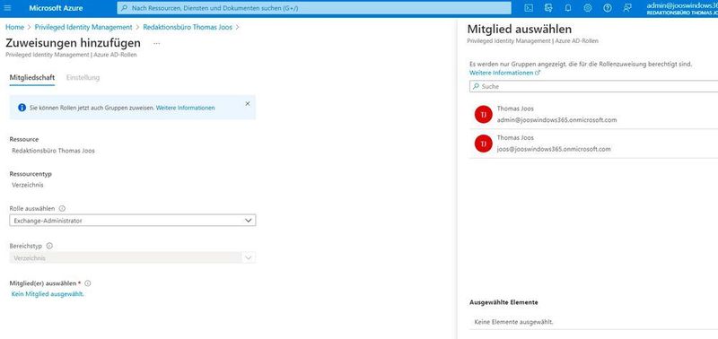Click the Keine Elemente ausgewählt row
718x339 pixels.
click(594, 322)
